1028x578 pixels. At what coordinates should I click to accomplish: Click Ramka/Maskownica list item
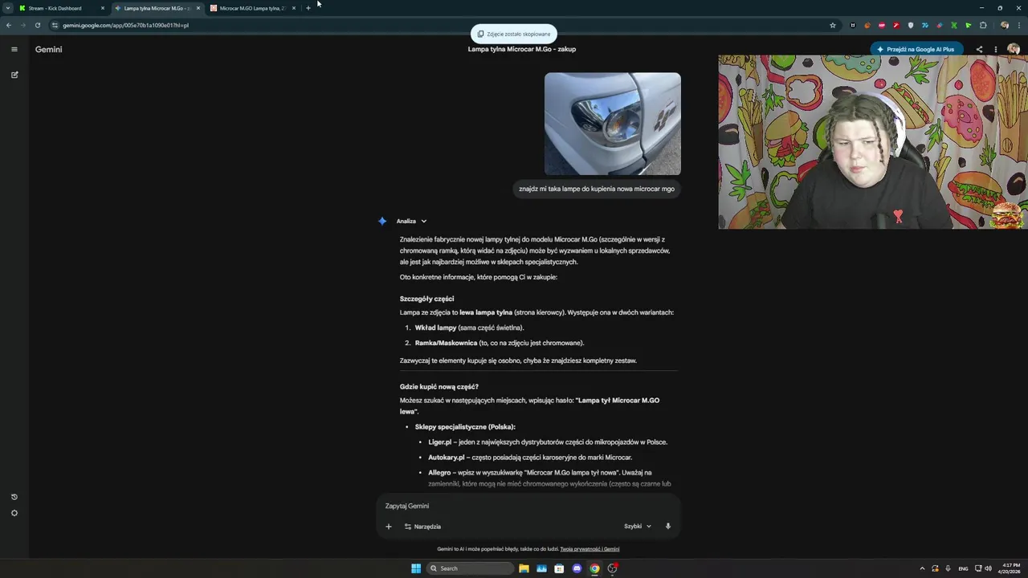[x=500, y=343]
